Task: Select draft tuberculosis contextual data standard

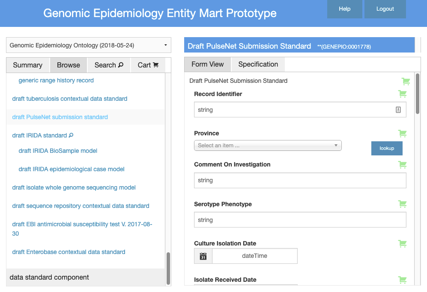Action: (70, 99)
